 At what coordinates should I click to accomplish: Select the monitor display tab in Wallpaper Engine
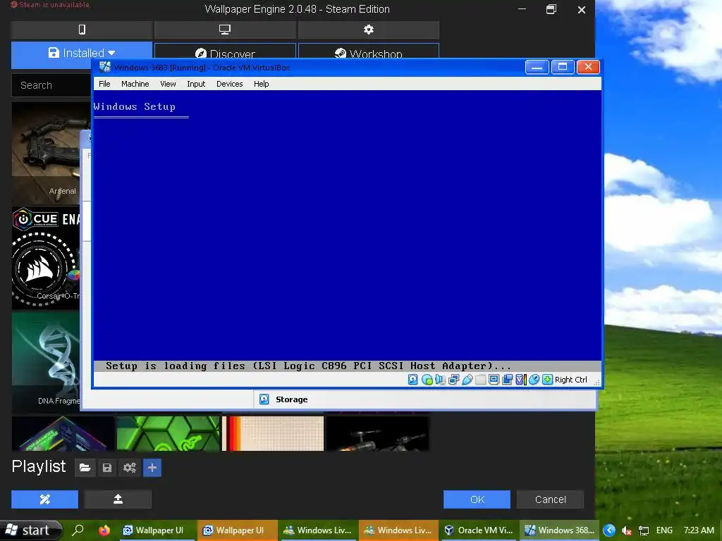click(x=225, y=30)
